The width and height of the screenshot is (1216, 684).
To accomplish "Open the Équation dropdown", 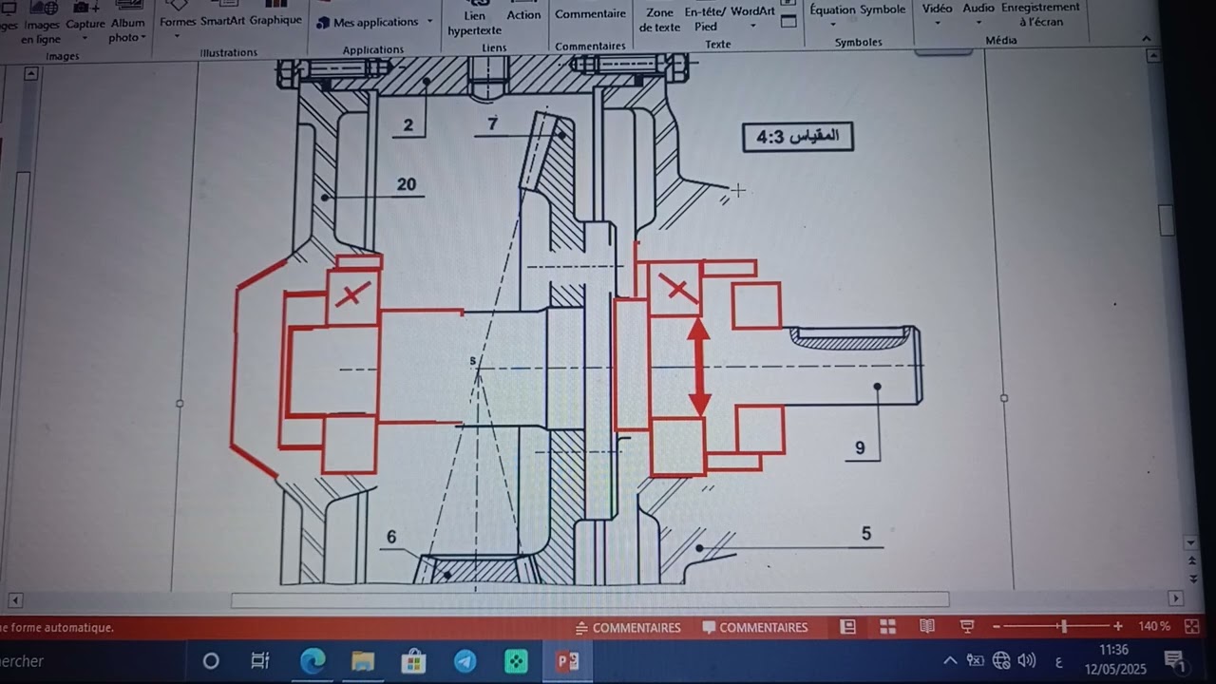I will click(832, 14).
